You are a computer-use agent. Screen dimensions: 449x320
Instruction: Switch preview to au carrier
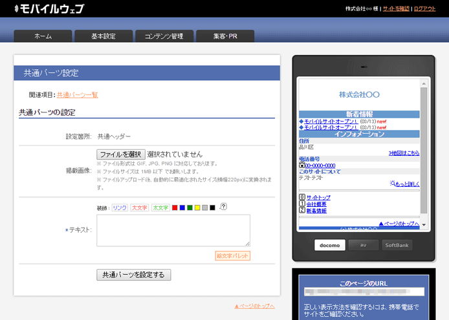[364, 245]
